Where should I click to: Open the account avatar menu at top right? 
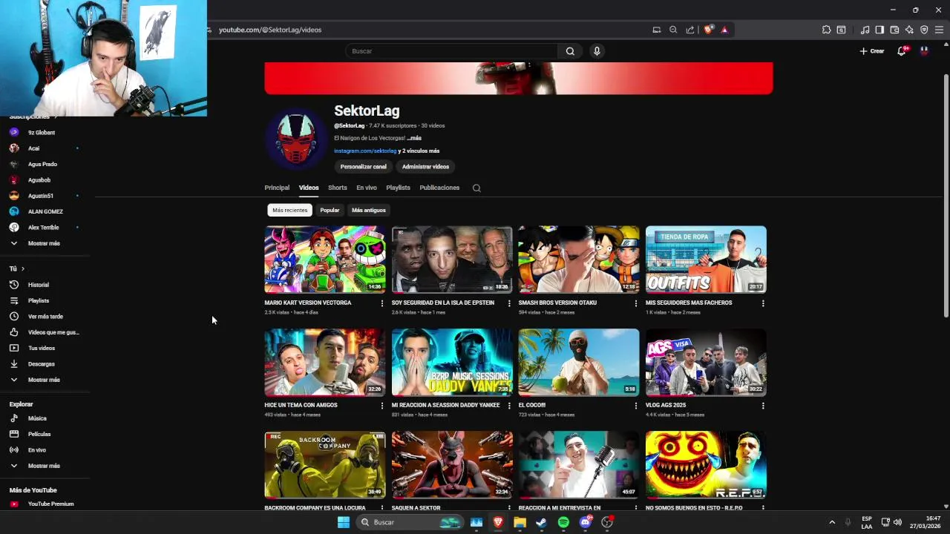click(924, 51)
